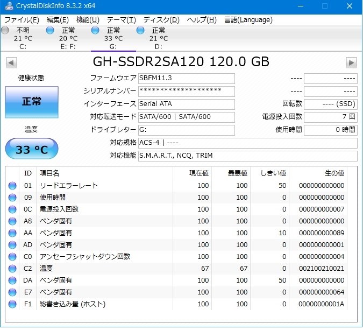Click status orb for ID DA row
The width and height of the screenshot is (363, 330).
pyautogui.click(x=12, y=280)
